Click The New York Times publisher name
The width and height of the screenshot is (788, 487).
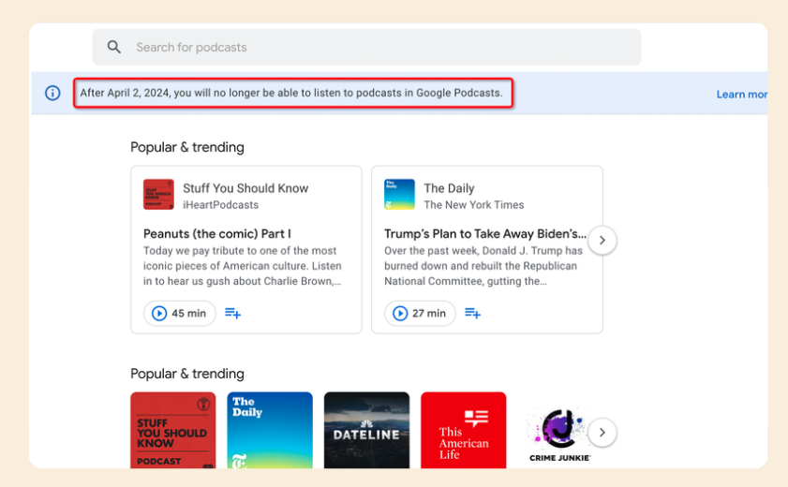tap(473, 205)
